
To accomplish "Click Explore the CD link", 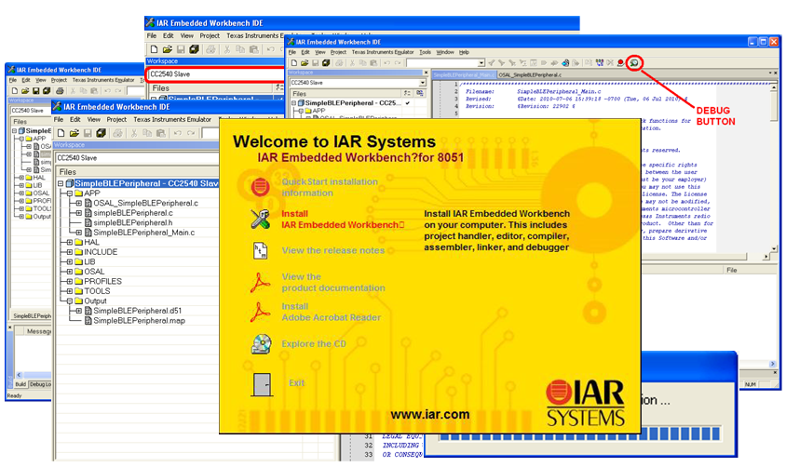I will [313, 344].
